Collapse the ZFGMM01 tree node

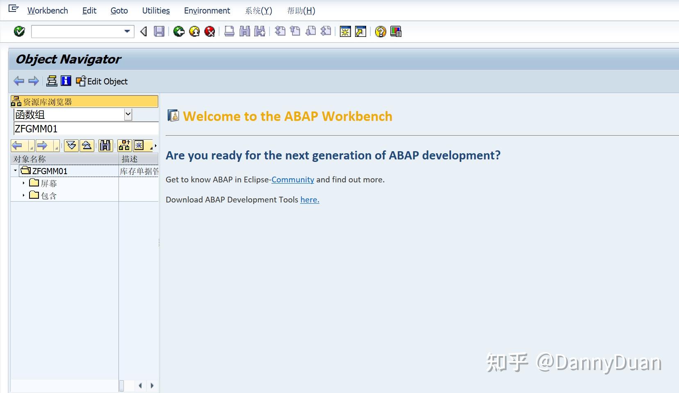click(15, 171)
